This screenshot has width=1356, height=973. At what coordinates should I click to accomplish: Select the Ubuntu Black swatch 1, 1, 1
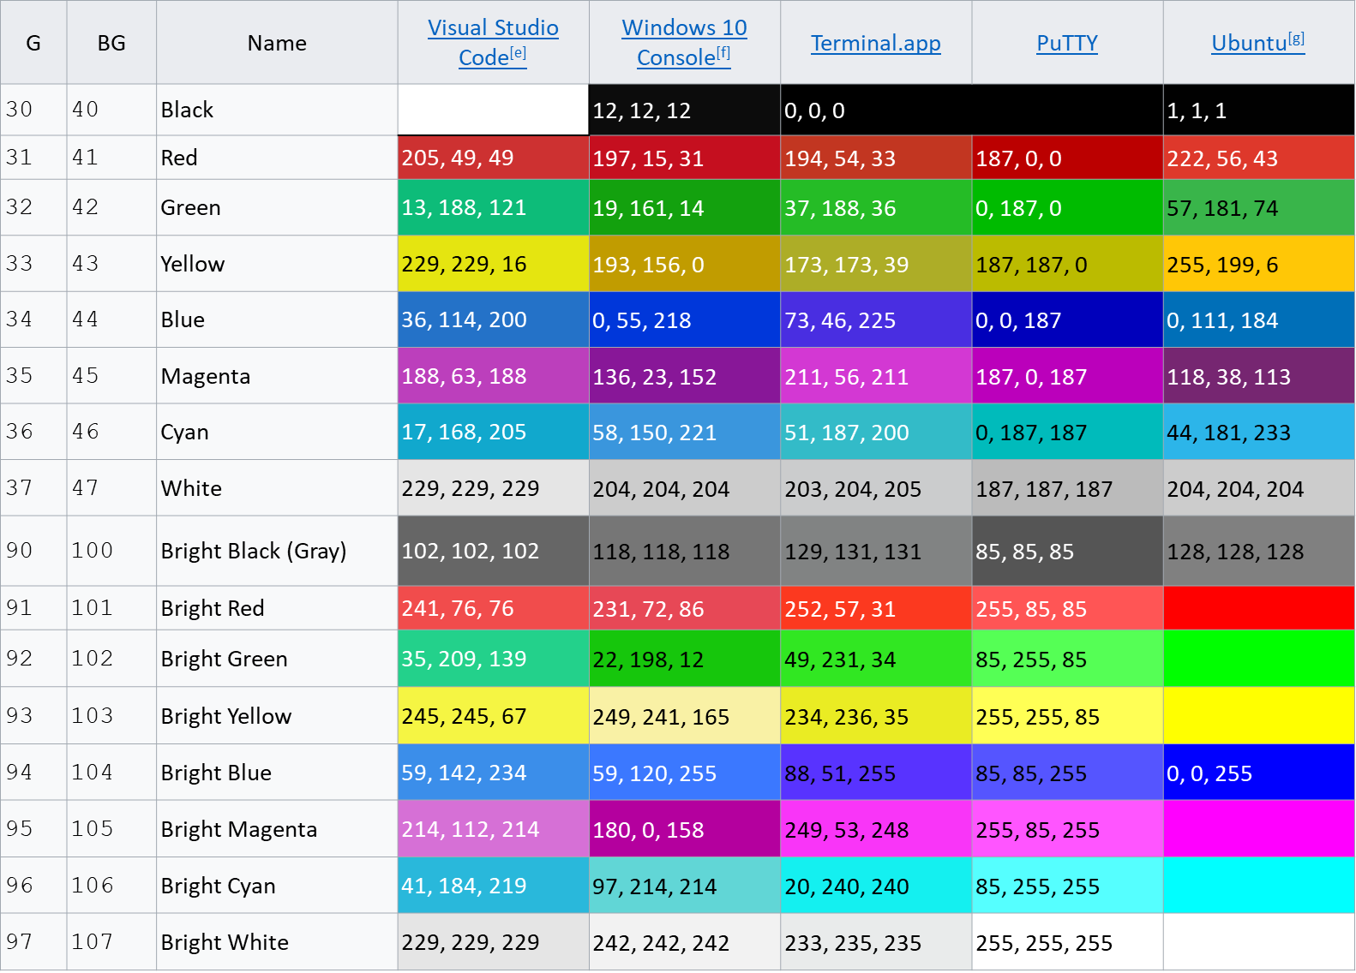pyautogui.click(x=1258, y=110)
